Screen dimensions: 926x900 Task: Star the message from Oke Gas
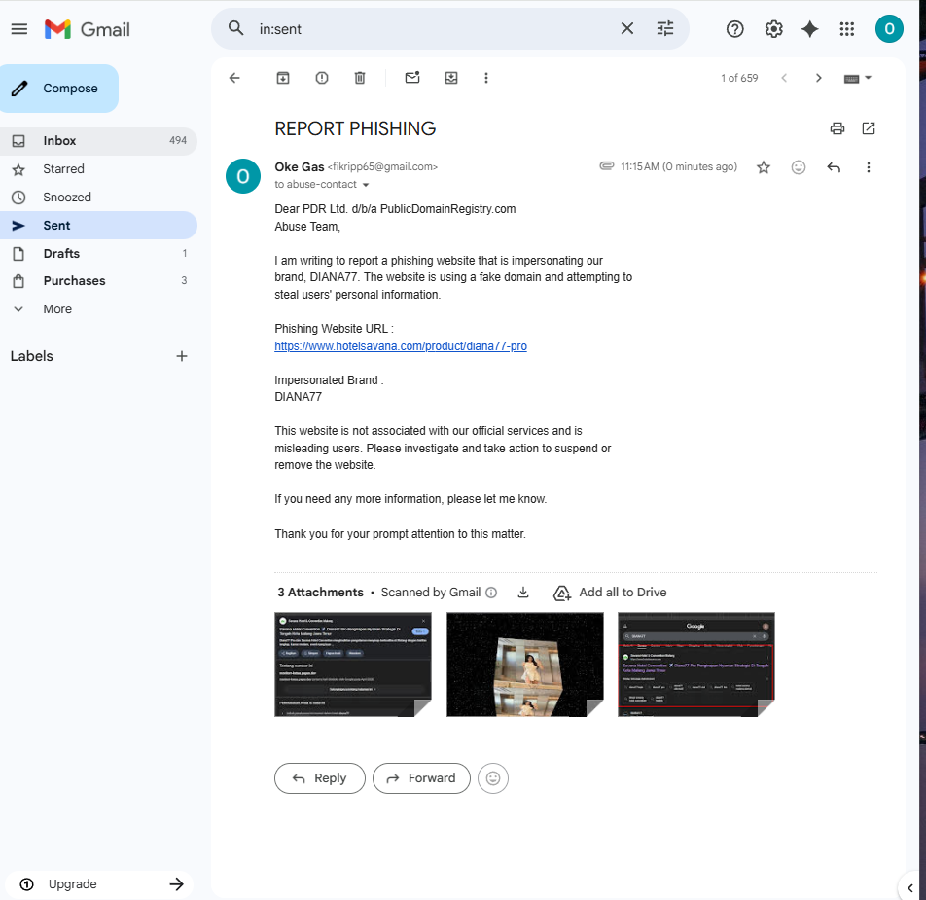(763, 167)
